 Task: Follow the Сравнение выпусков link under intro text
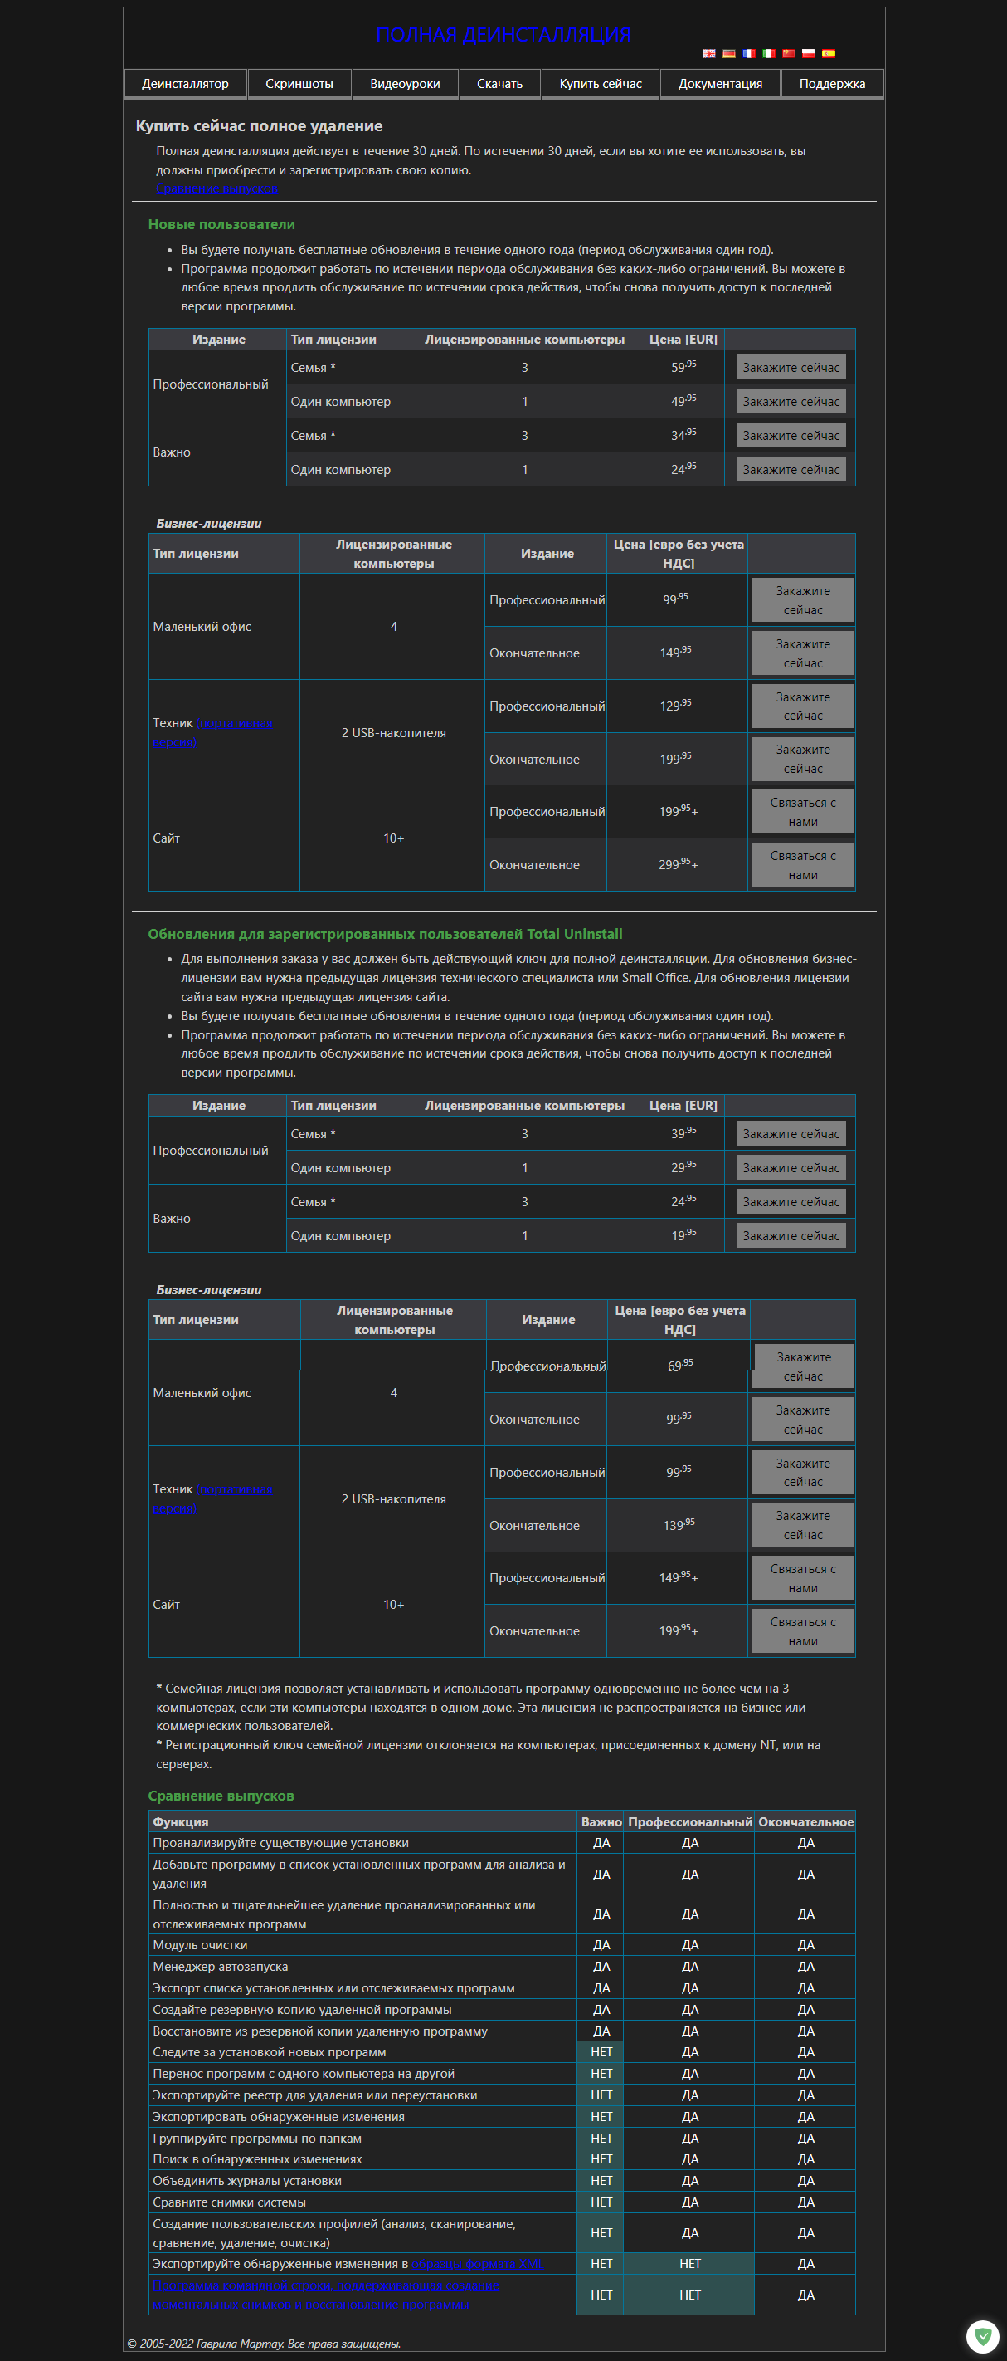click(217, 188)
